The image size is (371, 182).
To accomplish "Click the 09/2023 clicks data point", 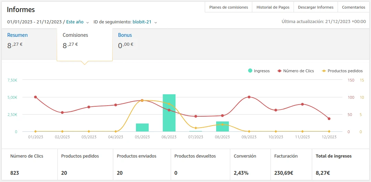I will click(249, 97).
